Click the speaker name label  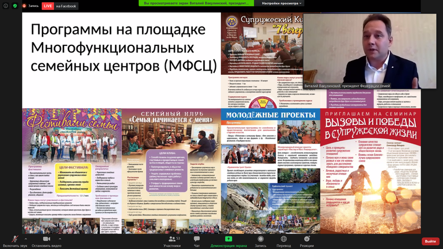347,86
